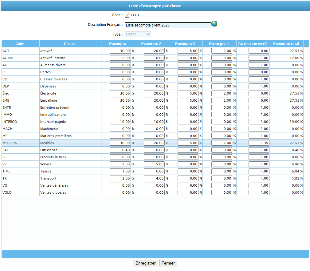Click the Immobilisations class name
Image resolution: width=310 pixels, height=271 pixels.
point(53,115)
